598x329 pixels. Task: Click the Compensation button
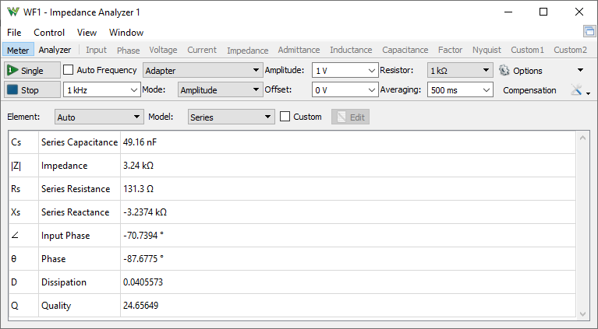pyautogui.click(x=529, y=90)
